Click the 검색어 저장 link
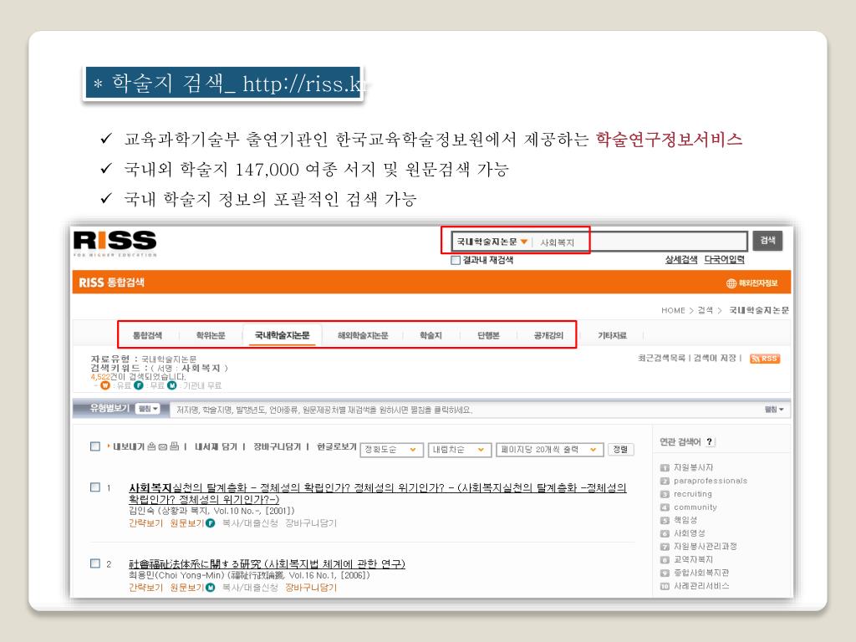The width and height of the screenshot is (856, 642). pyautogui.click(x=715, y=358)
